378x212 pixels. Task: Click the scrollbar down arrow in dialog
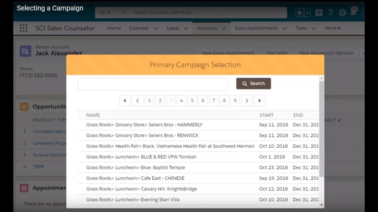tap(322, 205)
